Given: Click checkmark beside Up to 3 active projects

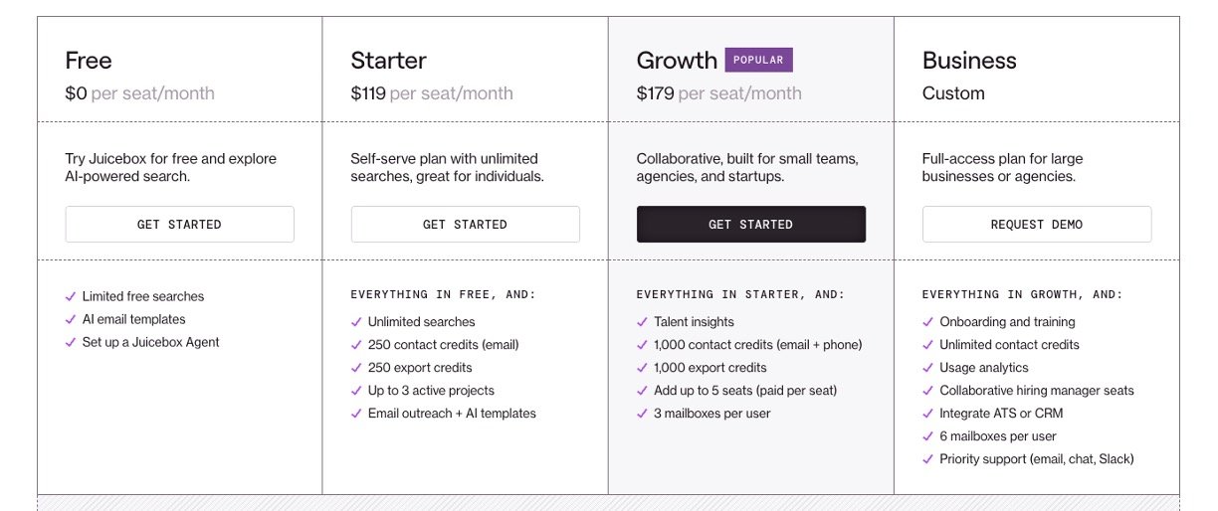Looking at the screenshot, I should 356,391.
